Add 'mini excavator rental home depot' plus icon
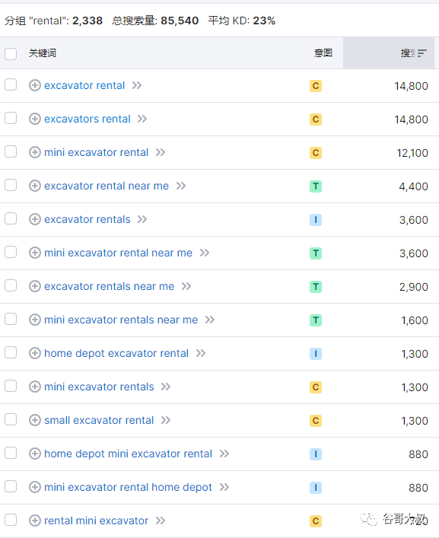The height and width of the screenshot is (538, 439). 35,486
